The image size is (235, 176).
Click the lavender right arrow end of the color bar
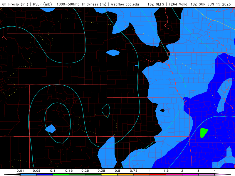223,175
